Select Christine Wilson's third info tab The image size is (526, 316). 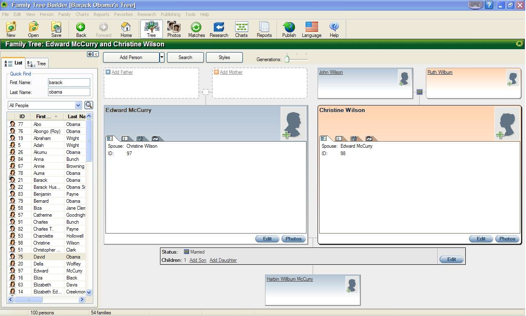(354, 138)
